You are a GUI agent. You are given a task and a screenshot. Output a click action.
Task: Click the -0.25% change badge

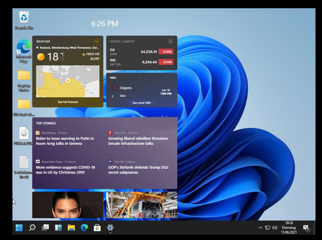tap(166, 62)
